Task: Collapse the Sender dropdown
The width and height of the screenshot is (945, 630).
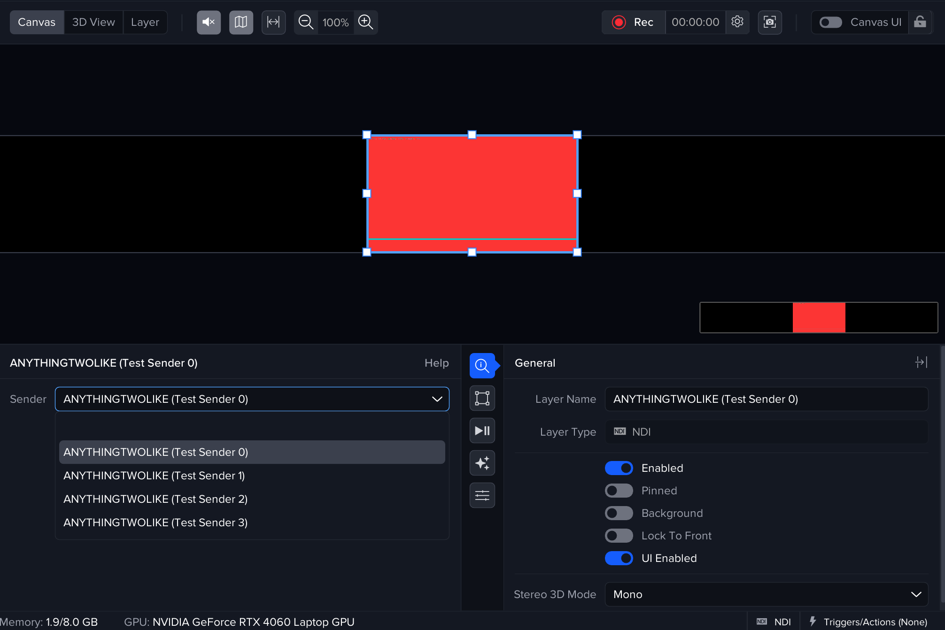Action: 437,399
